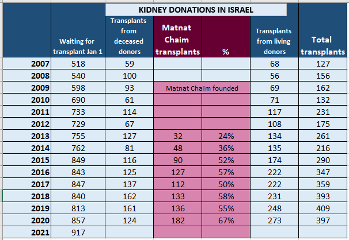Click the '%' column header cell
The image size is (349, 240).
click(226, 51)
